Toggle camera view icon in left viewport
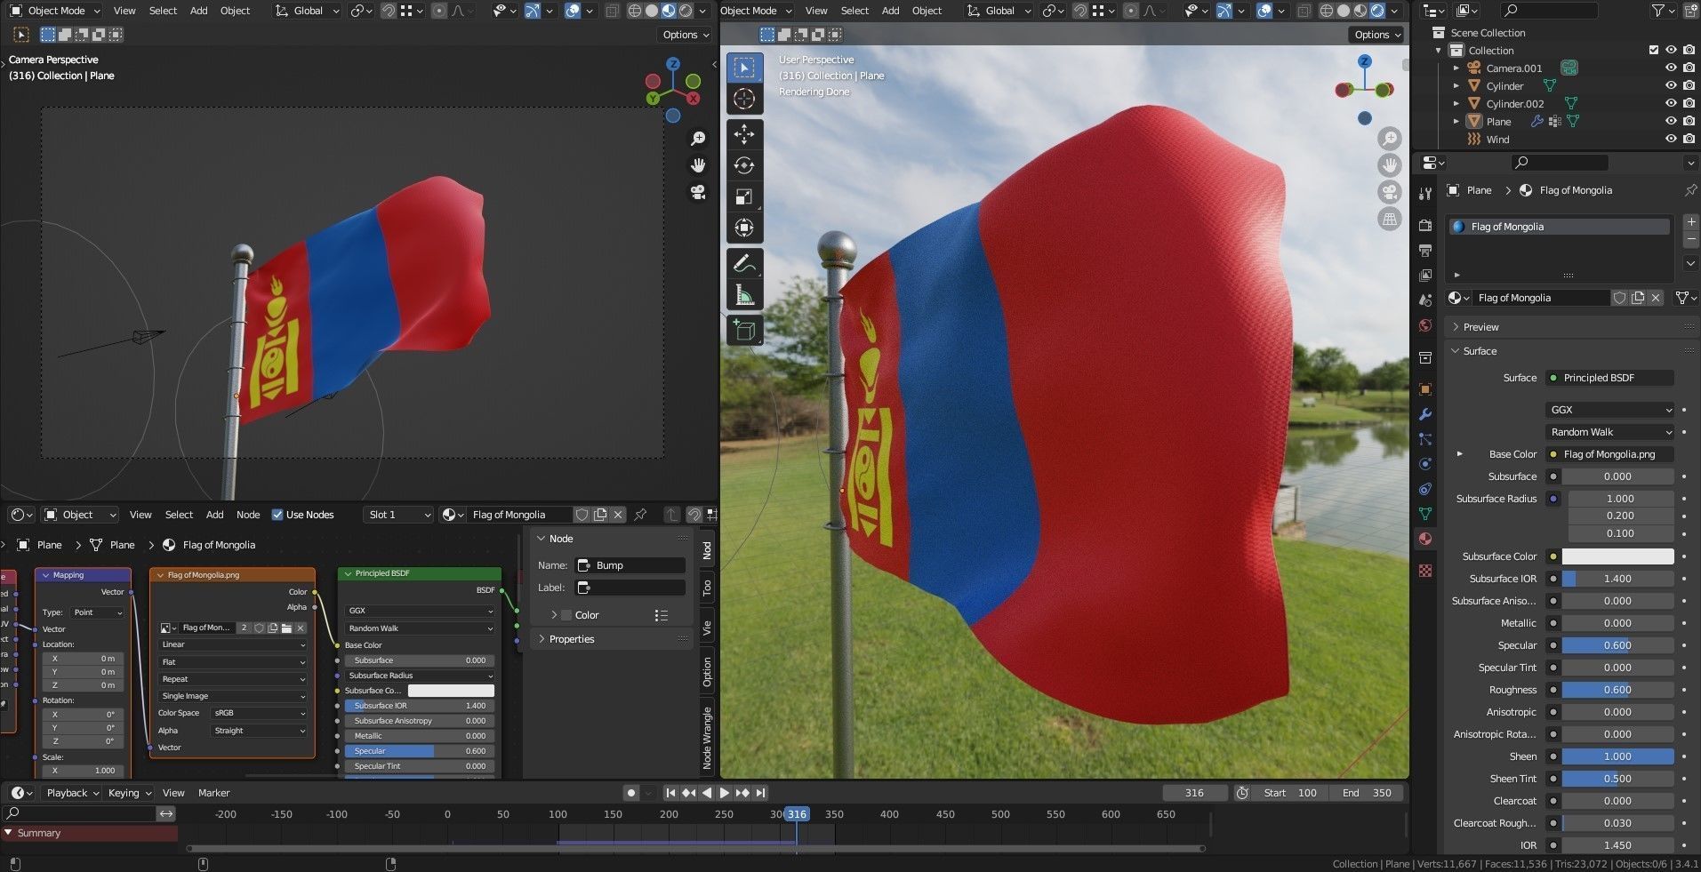The width and height of the screenshot is (1701, 872). pyautogui.click(x=698, y=192)
